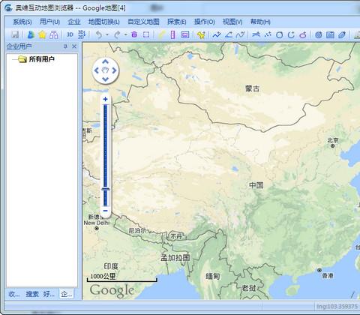This screenshot has width=360, height=315.
Task: Select the circle drawing tool
Action: pos(280,34)
